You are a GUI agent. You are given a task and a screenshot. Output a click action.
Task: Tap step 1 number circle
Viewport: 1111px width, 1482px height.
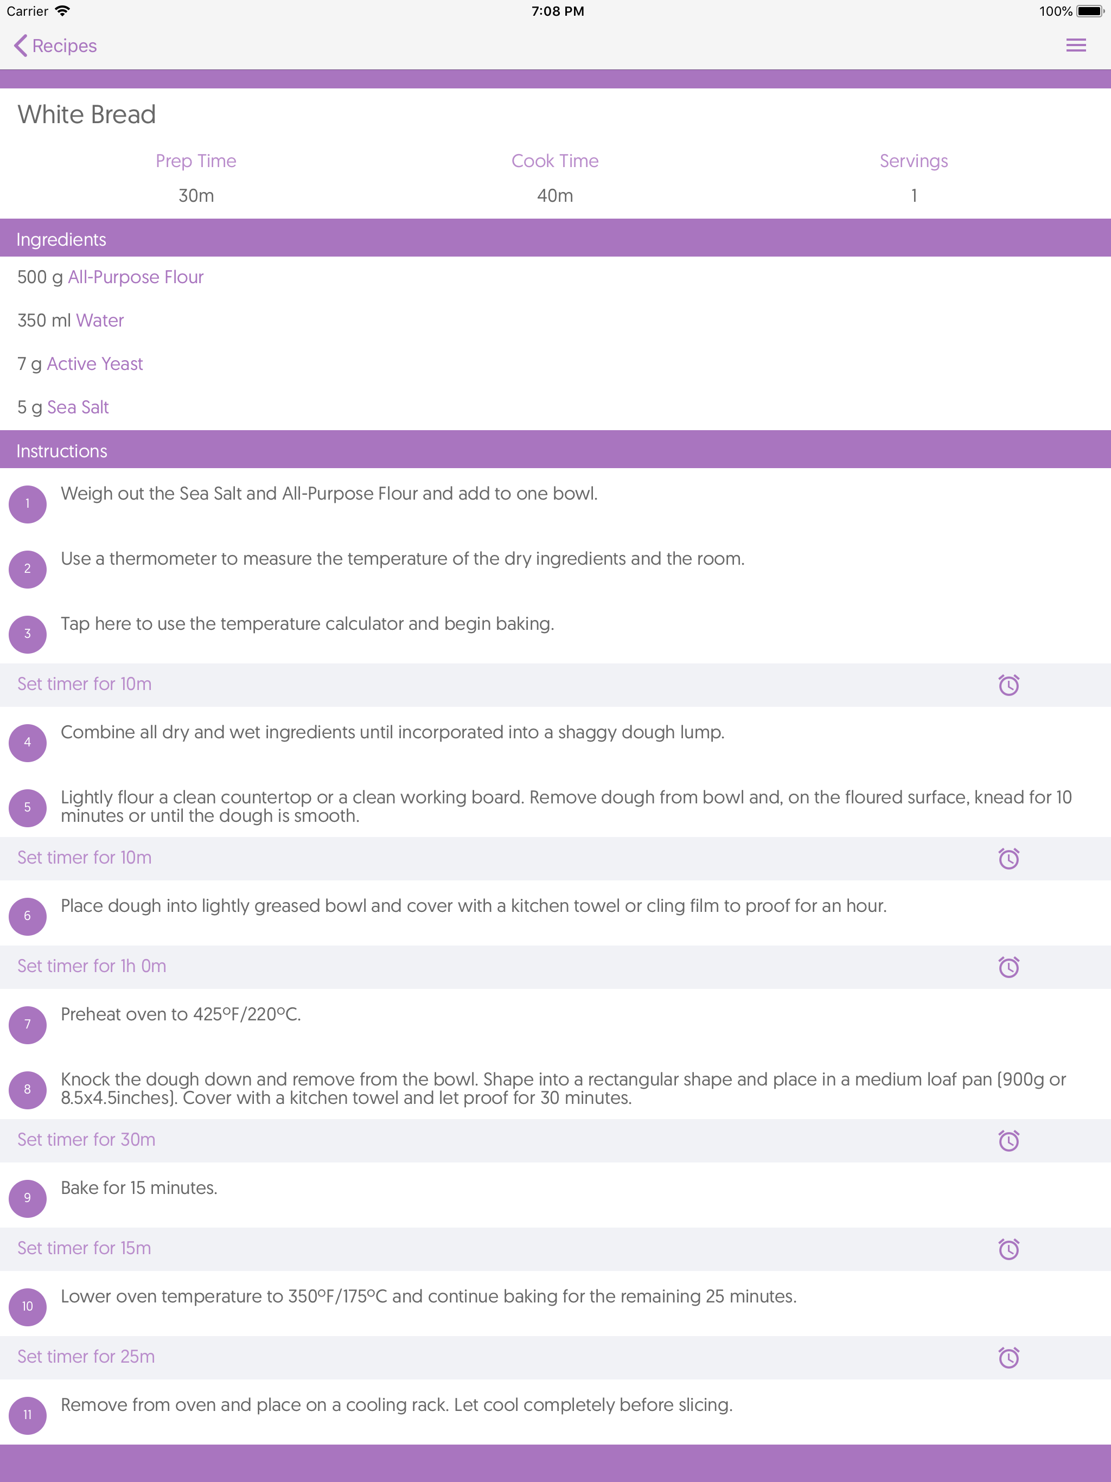(28, 504)
